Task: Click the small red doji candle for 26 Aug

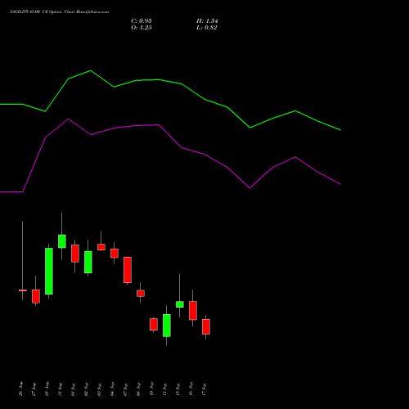Action: coord(23,290)
